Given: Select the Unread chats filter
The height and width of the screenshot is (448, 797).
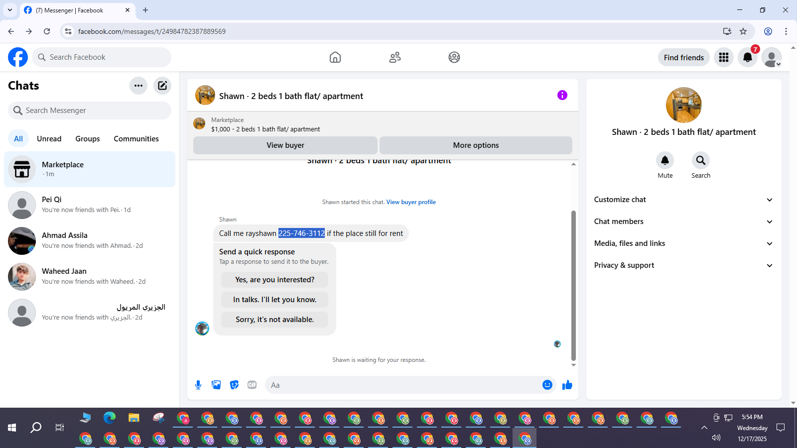Looking at the screenshot, I should 49,139.
